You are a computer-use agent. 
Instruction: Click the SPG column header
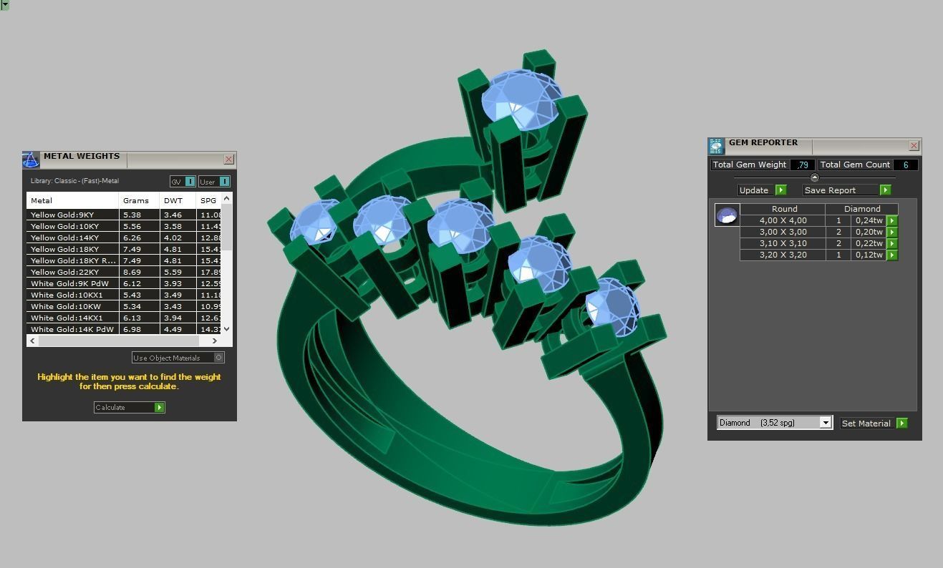point(209,200)
